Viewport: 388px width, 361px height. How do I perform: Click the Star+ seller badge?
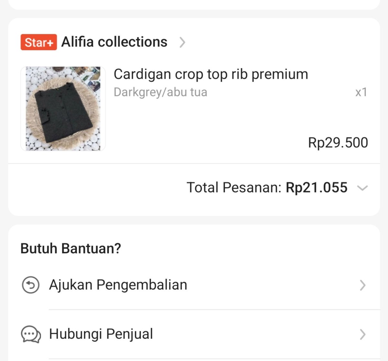pyautogui.click(x=39, y=42)
